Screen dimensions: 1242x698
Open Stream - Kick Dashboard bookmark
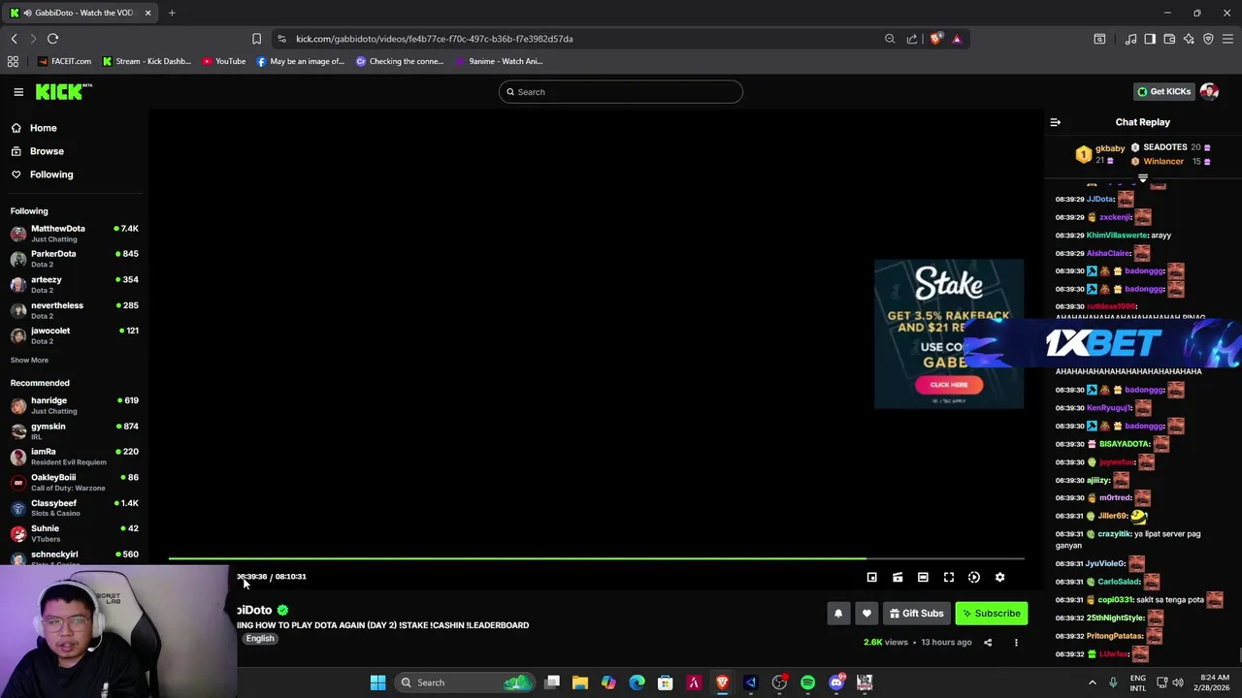tap(147, 61)
